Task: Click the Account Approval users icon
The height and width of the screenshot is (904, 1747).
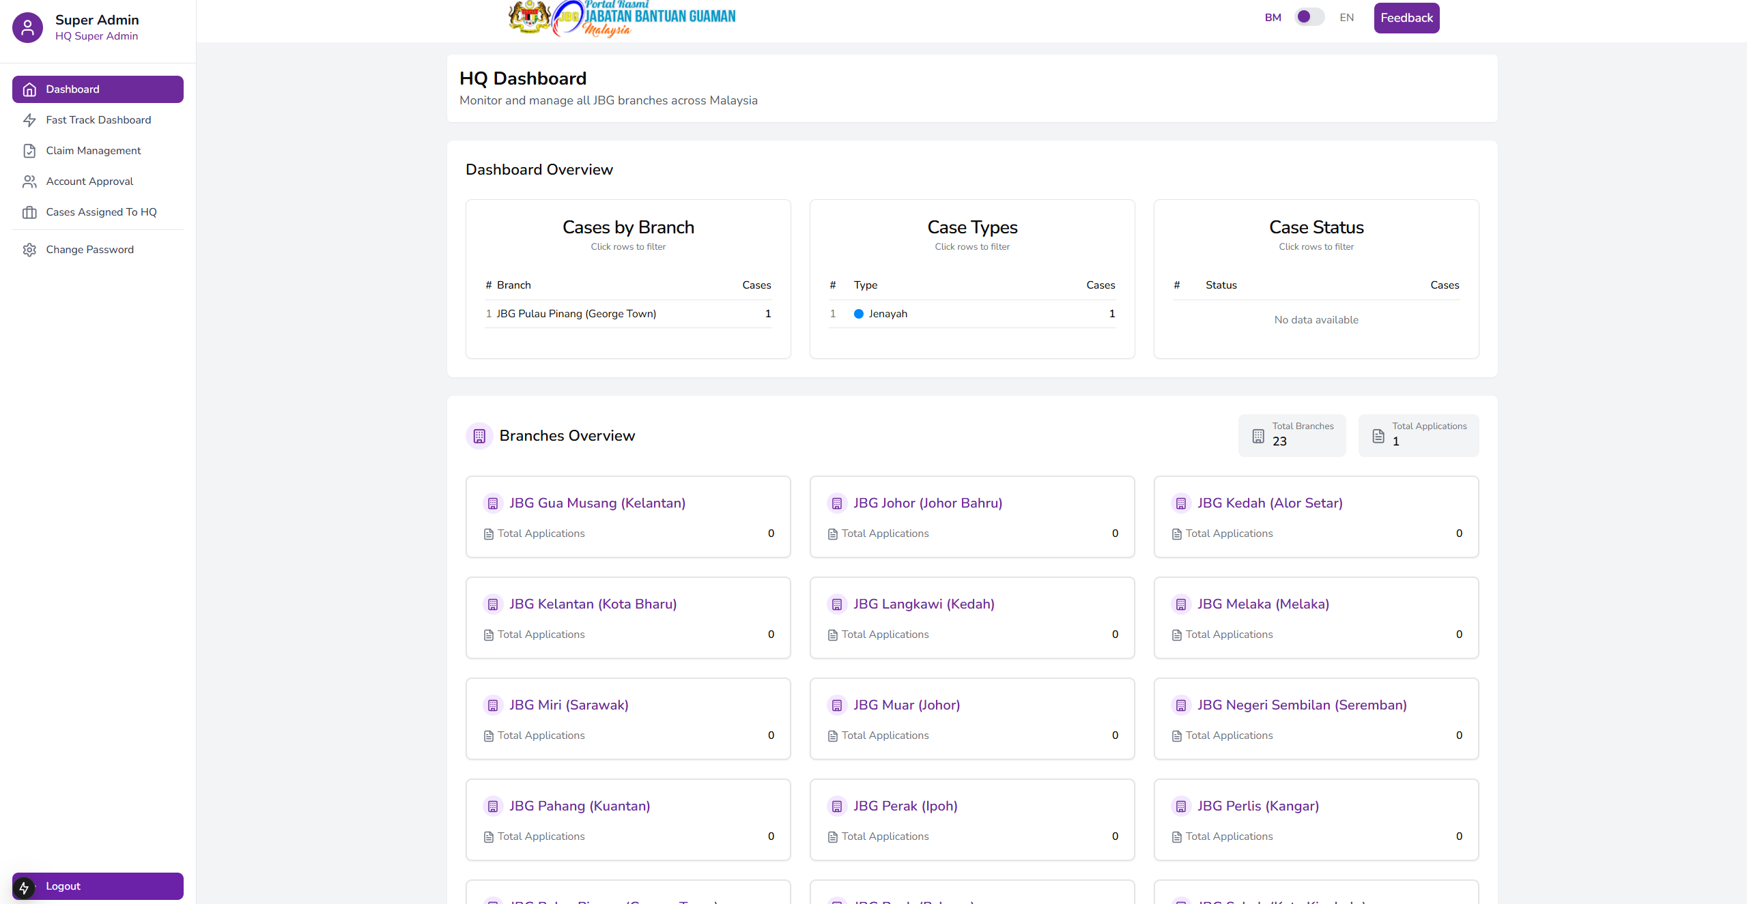Action: click(x=29, y=181)
